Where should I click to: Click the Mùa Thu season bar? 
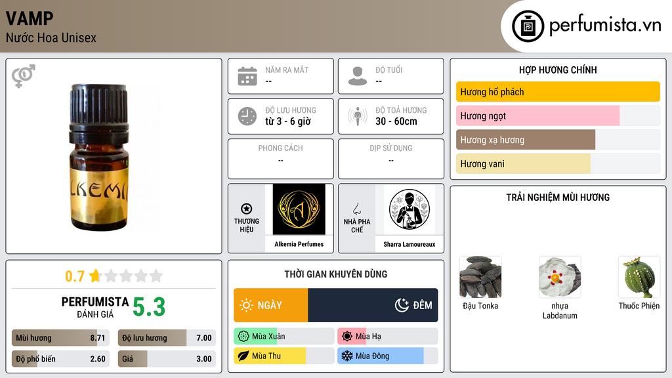(284, 356)
